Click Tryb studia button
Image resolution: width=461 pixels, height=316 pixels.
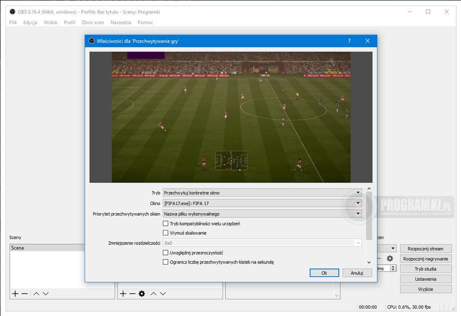pyautogui.click(x=426, y=269)
